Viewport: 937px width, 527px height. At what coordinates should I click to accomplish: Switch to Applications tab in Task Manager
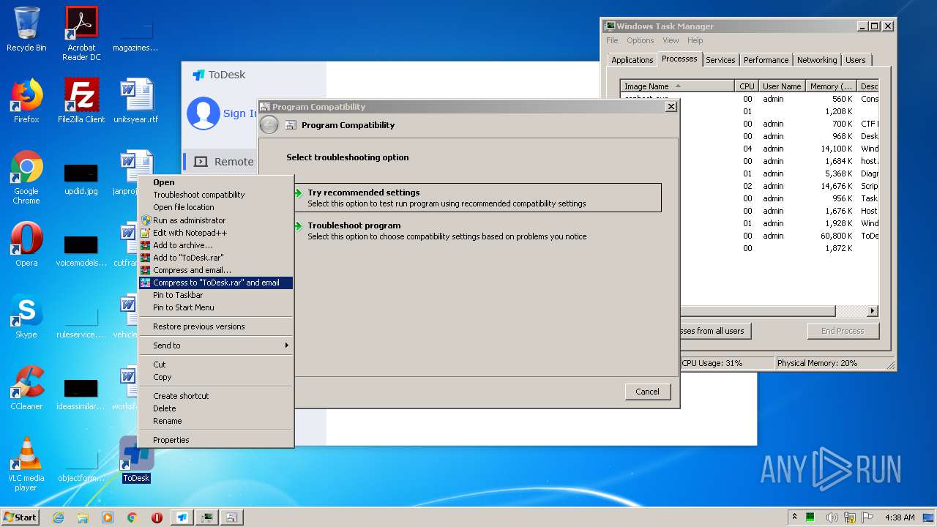coord(632,60)
